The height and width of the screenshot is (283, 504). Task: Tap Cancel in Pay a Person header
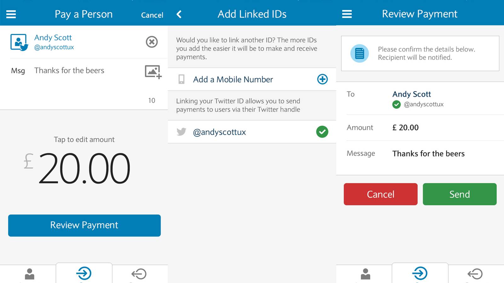tap(152, 15)
